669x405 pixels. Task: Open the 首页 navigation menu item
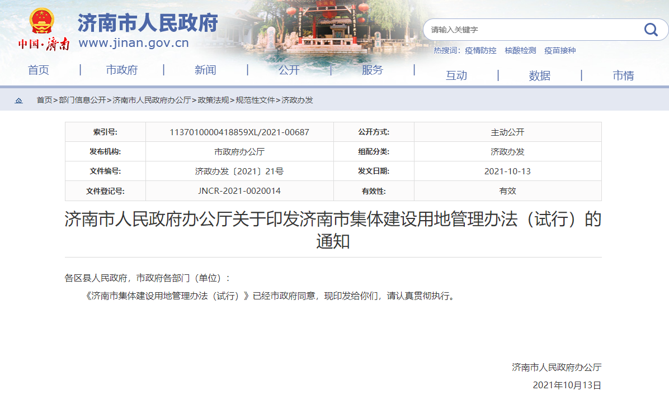[x=39, y=70]
